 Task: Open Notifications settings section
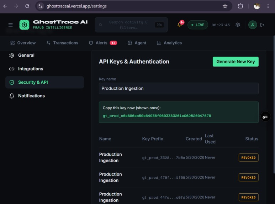44,96
